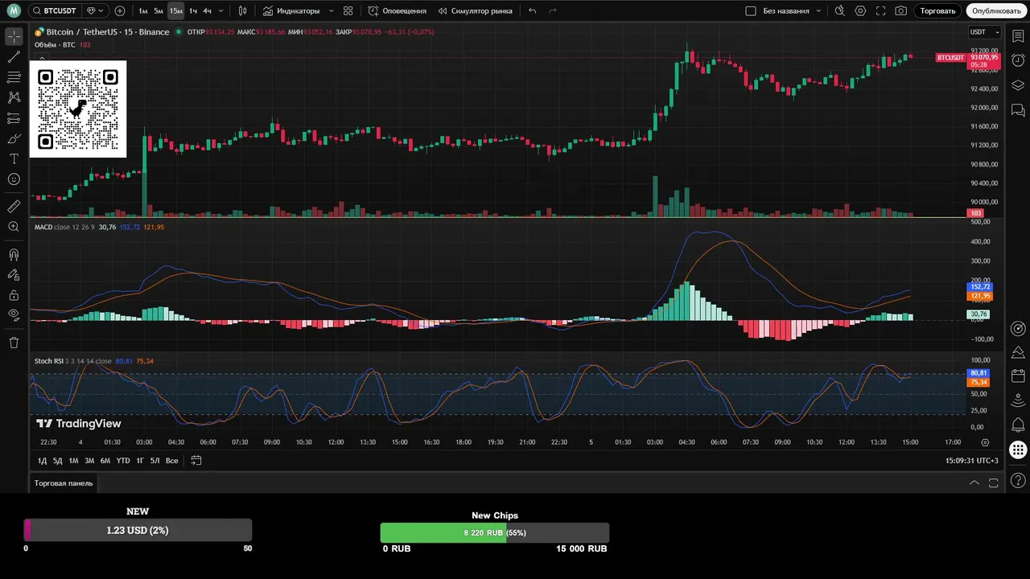Open the object tree layers icon
Image resolution: width=1030 pixels, height=579 pixels.
pyautogui.click(x=1018, y=85)
